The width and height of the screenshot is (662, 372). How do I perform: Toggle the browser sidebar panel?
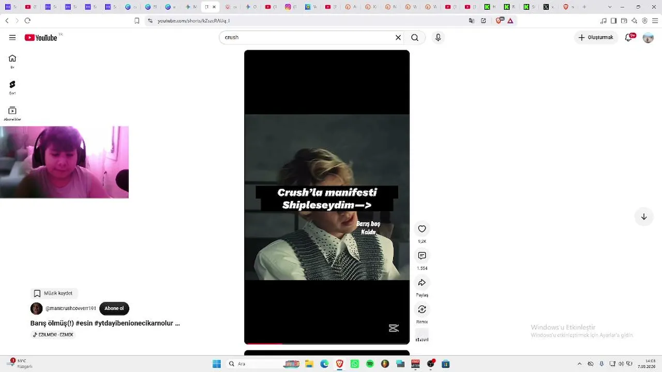614,21
